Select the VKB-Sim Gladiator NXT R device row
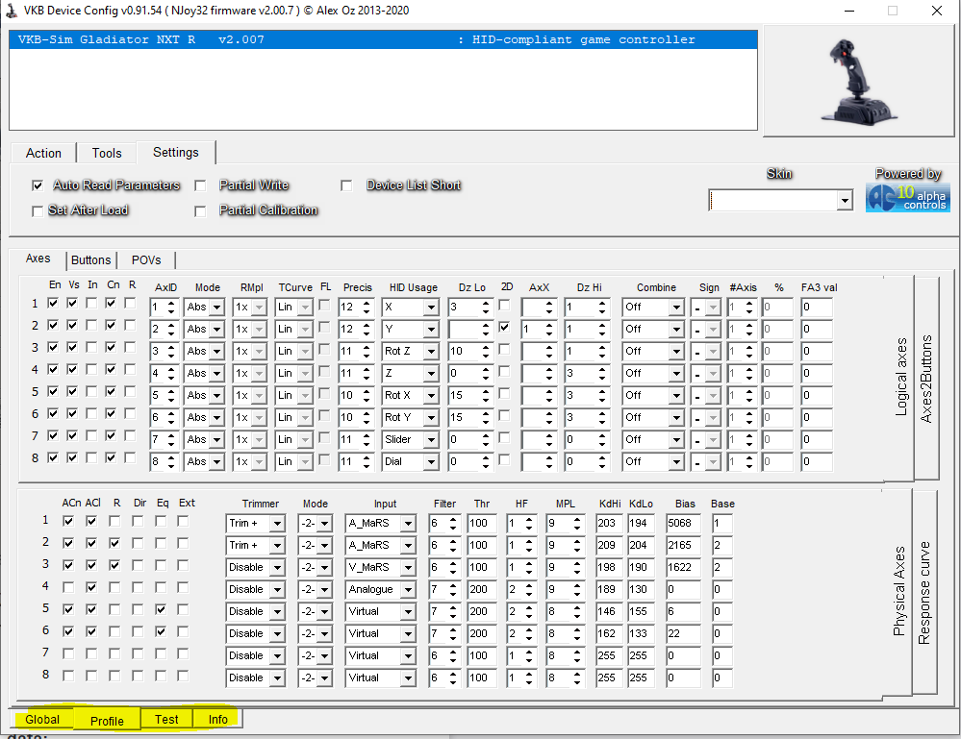 [x=383, y=39]
